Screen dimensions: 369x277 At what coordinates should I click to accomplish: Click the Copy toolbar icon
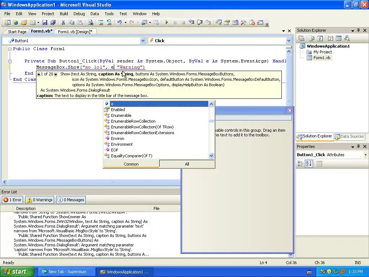click(x=72, y=22)
